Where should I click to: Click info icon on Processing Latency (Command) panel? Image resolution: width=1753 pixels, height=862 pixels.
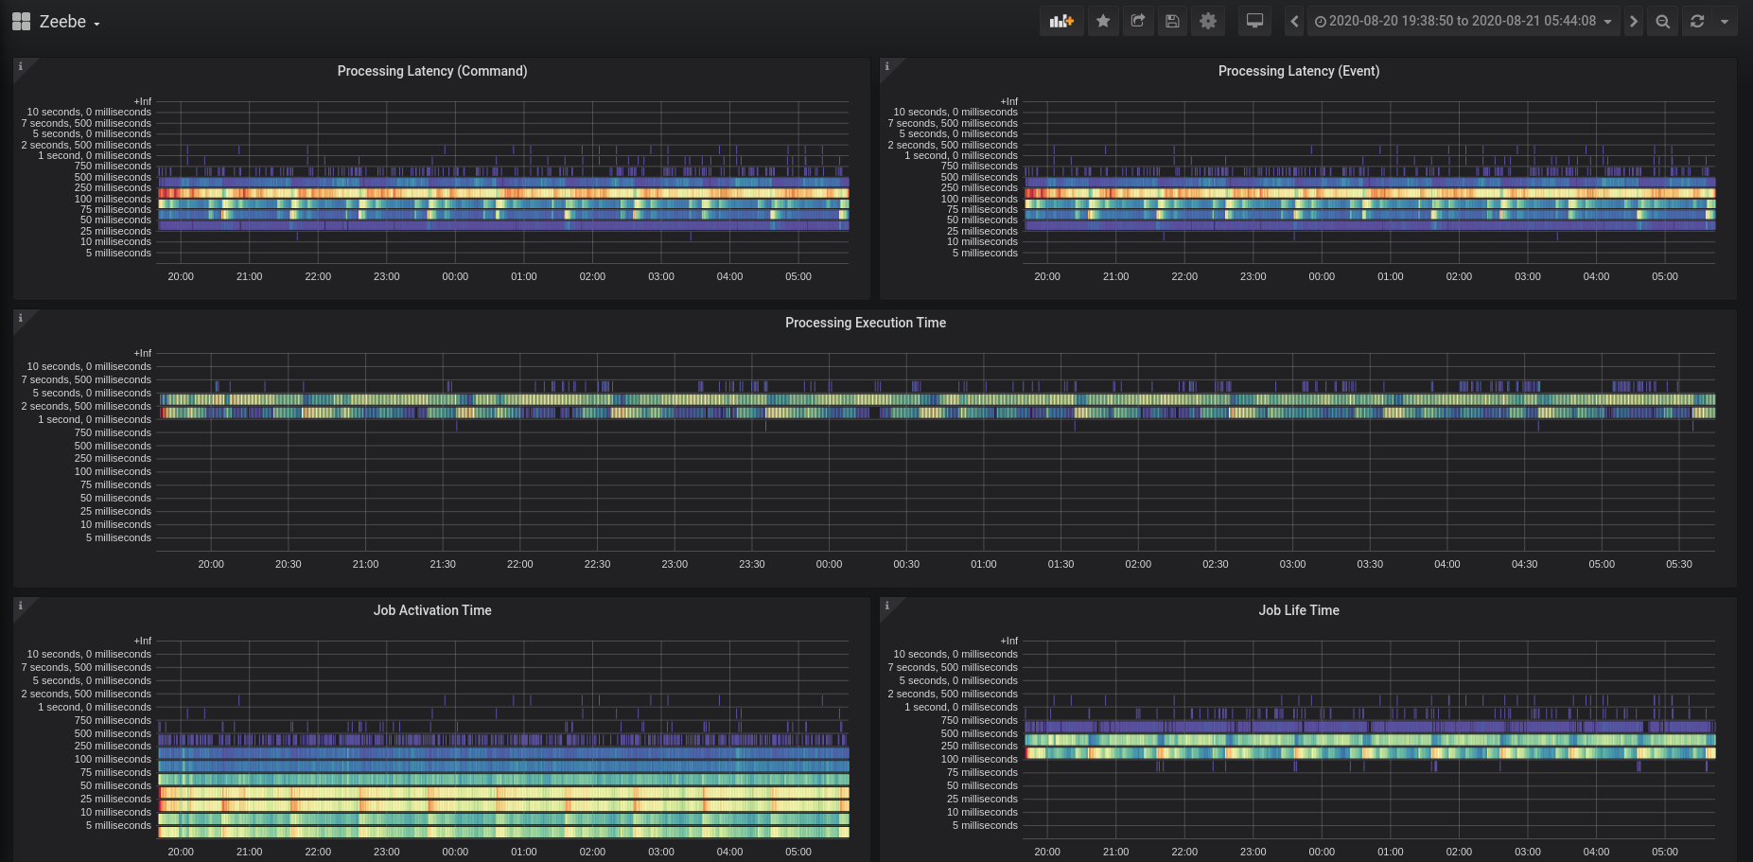[x=21, y=66]
